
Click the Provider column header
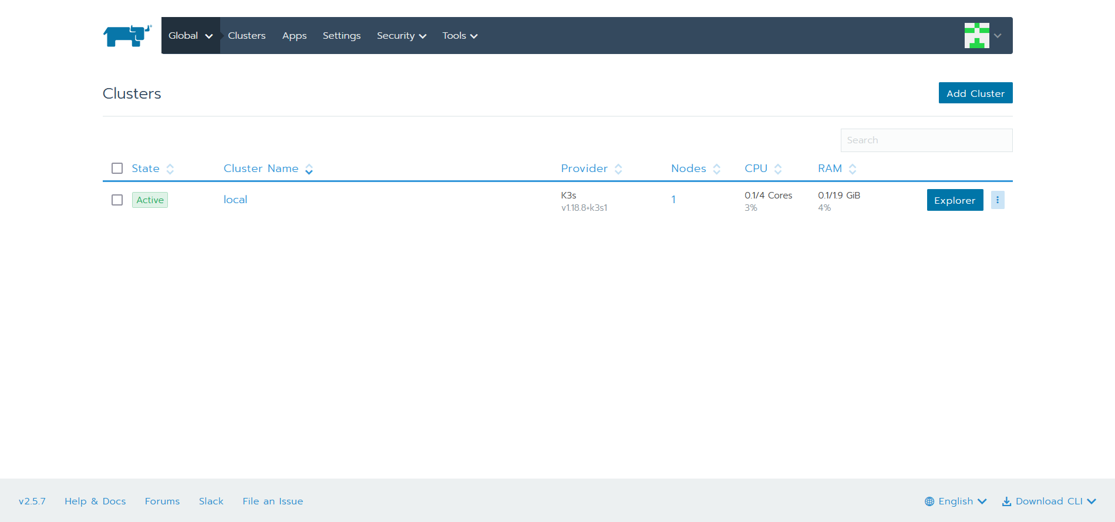pyautogui.click(x=584, y=169)
